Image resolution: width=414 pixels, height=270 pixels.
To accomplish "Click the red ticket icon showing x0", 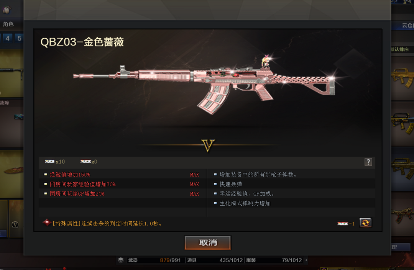I will 85,161.
